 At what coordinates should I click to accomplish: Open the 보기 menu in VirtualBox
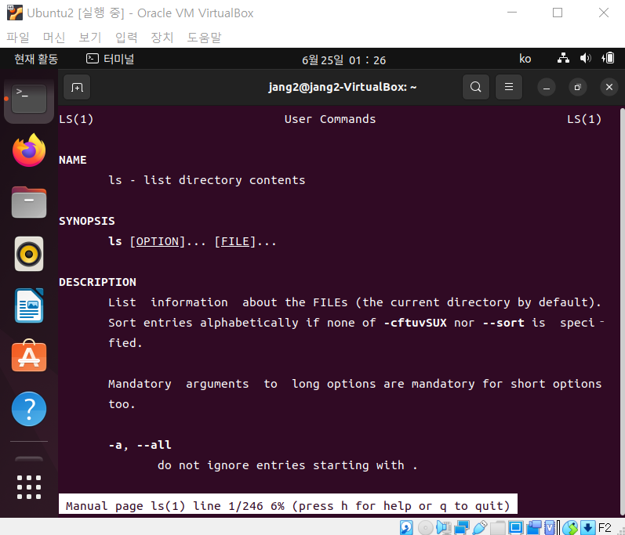[90, 38]
